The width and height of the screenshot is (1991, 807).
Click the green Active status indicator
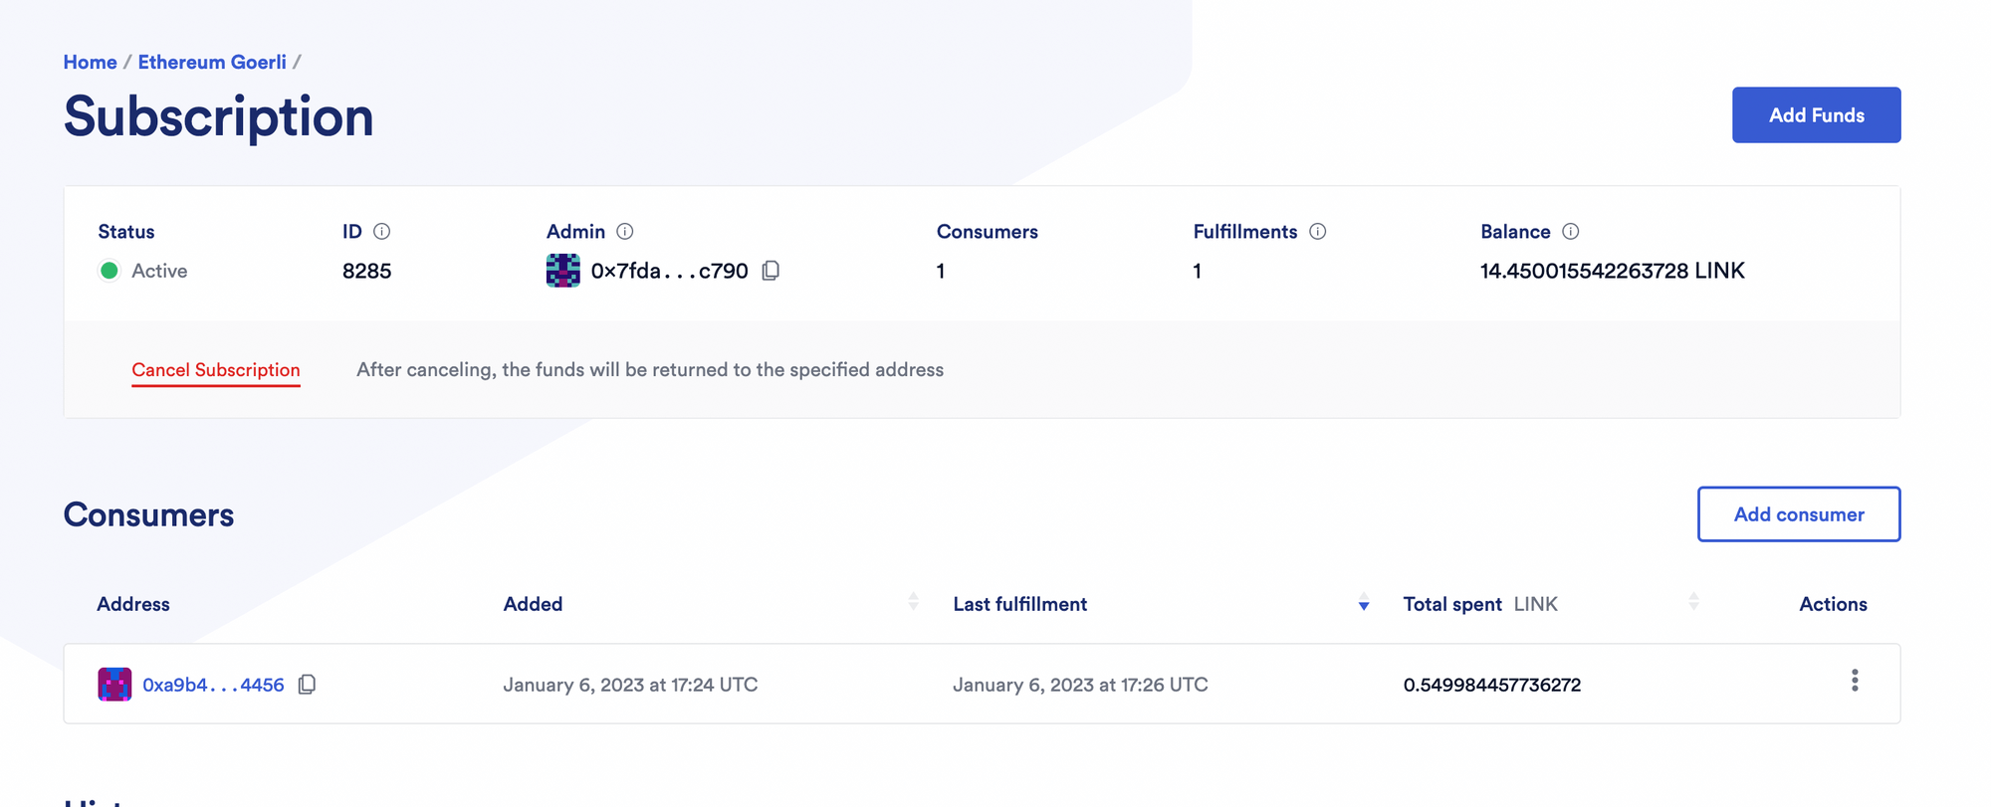pyautogui.click(x=110, y=270)
